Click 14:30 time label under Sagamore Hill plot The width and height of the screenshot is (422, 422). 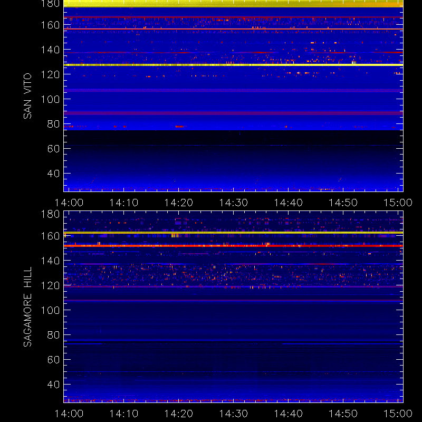(x=233, y=414)
